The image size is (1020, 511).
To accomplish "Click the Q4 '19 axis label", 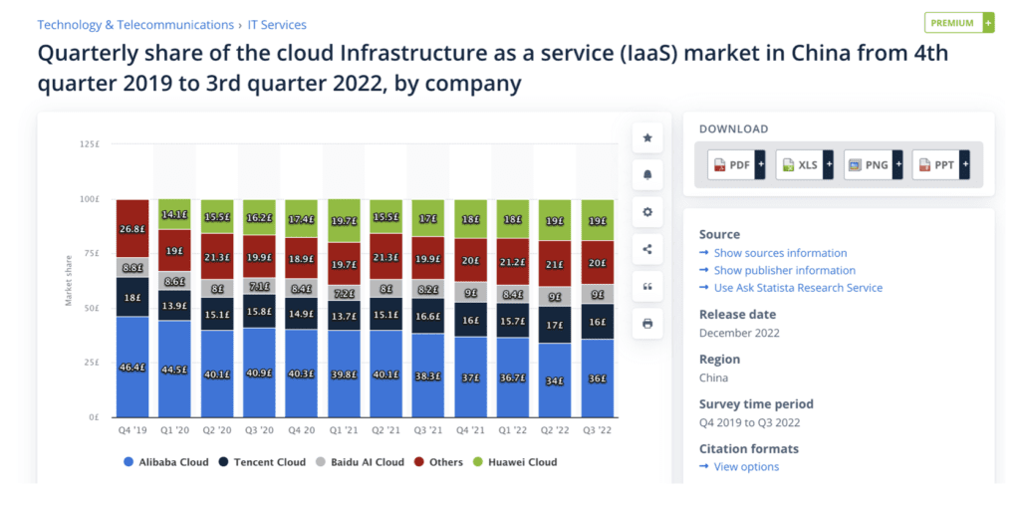I will tap(132, 430).
